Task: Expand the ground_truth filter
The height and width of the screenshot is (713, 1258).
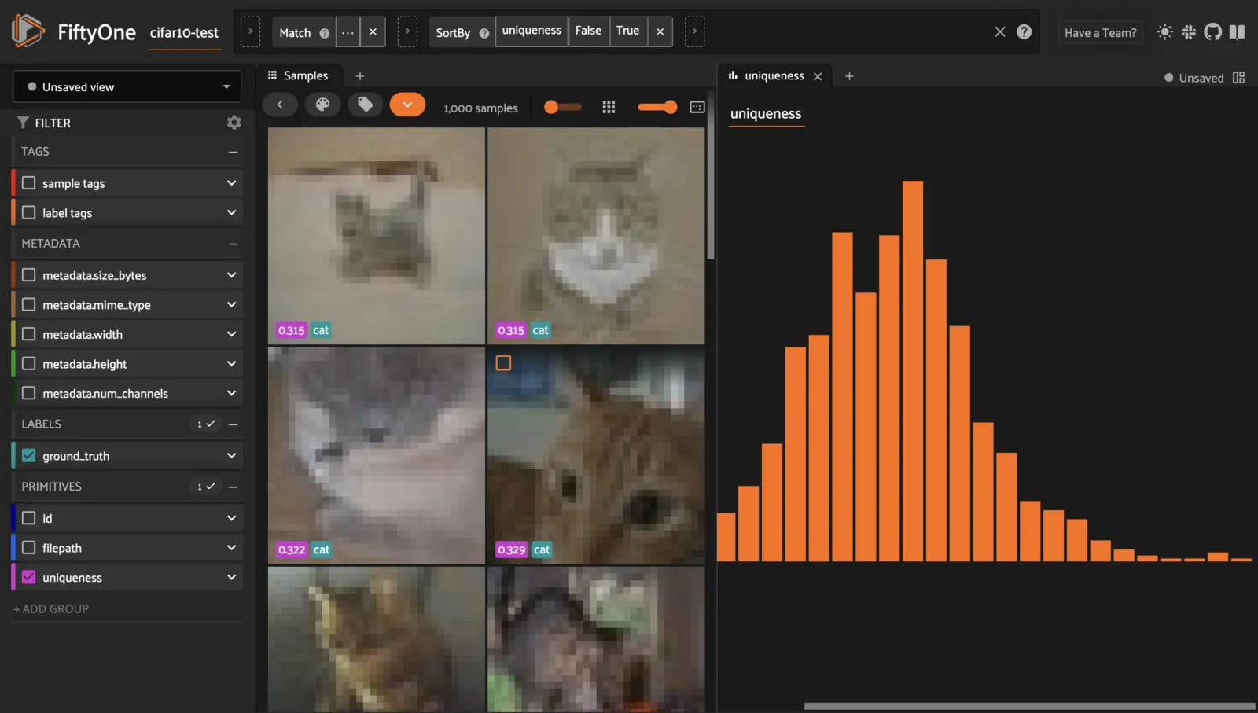Action: pos(231,455)
